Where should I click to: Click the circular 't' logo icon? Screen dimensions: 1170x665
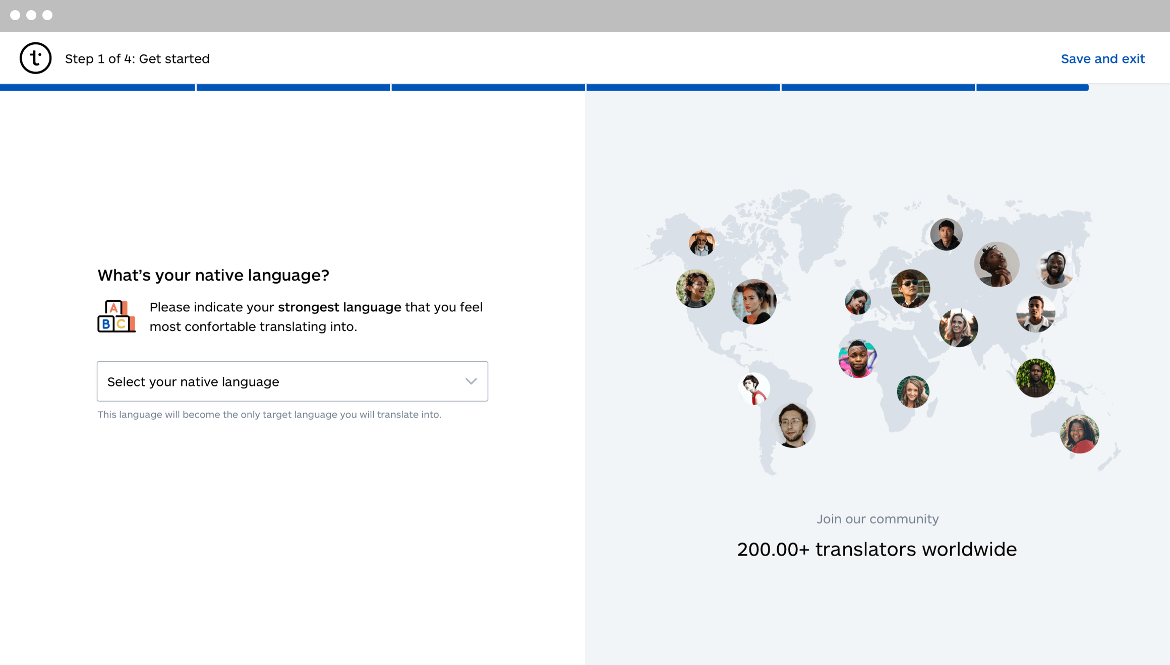pyautogui.click(x=35, y=58)
